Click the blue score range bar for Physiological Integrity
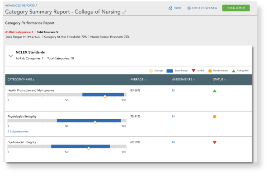The height and width of the screenshot is (178, 268). tap(89, 121)
